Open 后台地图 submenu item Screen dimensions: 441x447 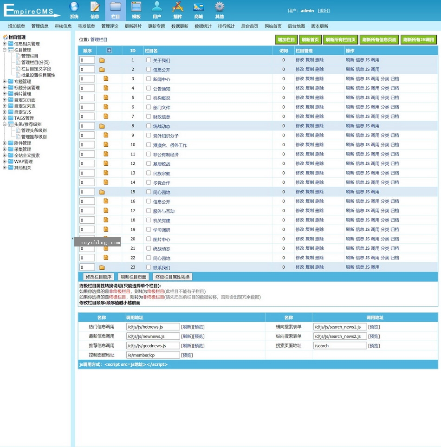296,26
